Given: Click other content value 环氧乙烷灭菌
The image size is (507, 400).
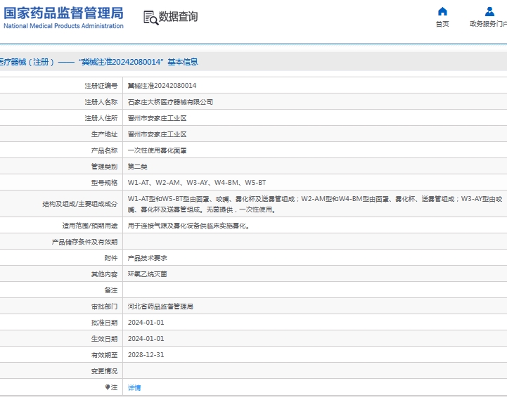Looking at the screenshot, I should click(x=148, y=274).
